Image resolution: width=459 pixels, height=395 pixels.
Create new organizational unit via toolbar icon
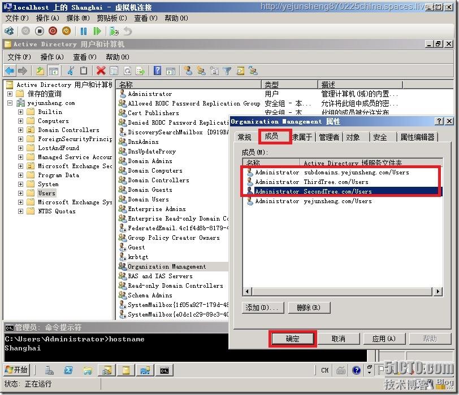pos(214,71)
